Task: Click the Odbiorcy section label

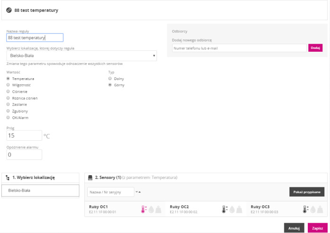Action: pos(180,32)
